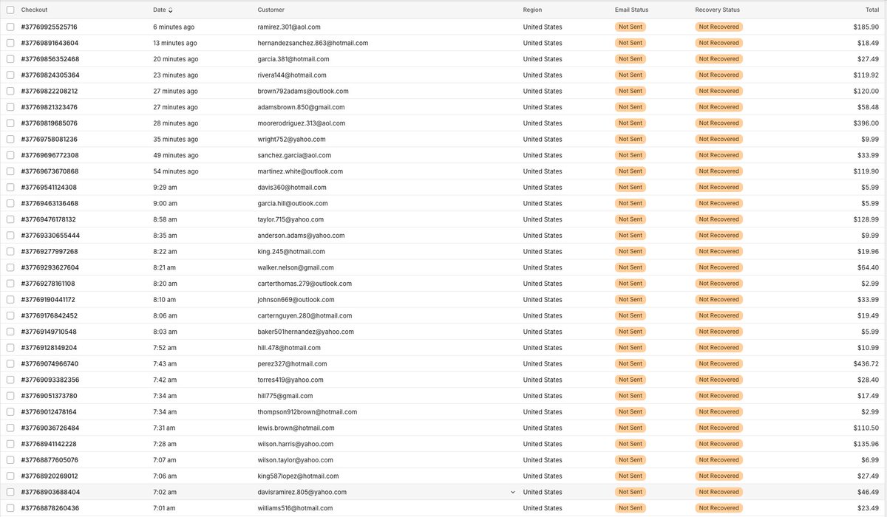
Task: Toggle the Date column sort arrows icon
Action: [x=171, y=10]
